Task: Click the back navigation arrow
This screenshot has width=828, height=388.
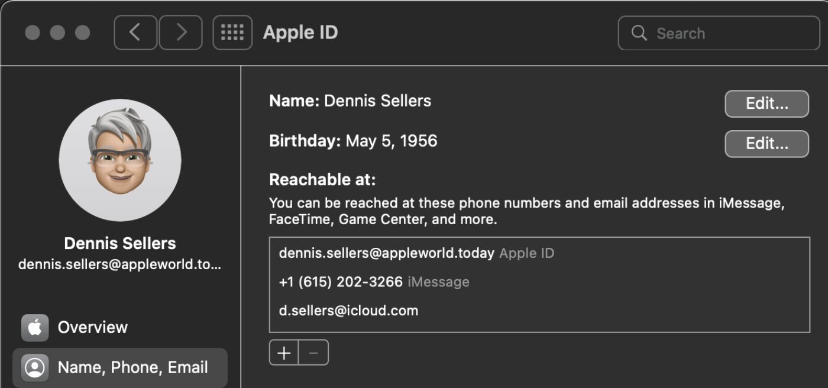Action: tap(135, 33)
